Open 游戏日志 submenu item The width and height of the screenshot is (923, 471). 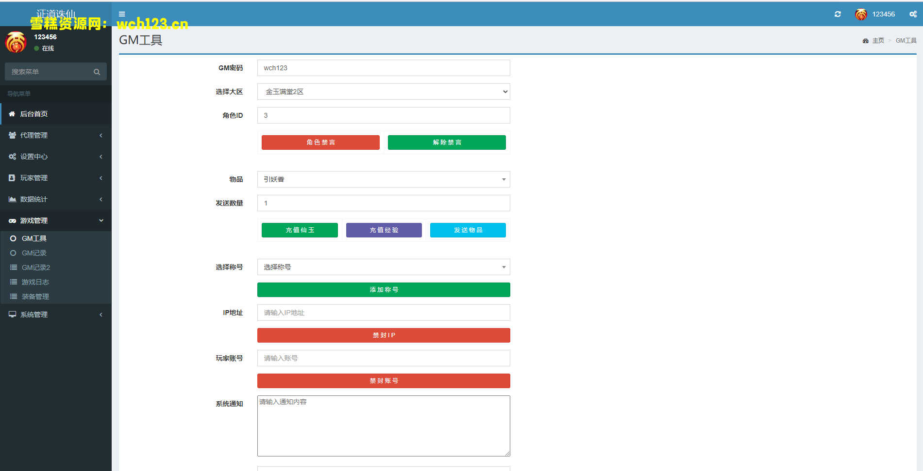point(56,282)
